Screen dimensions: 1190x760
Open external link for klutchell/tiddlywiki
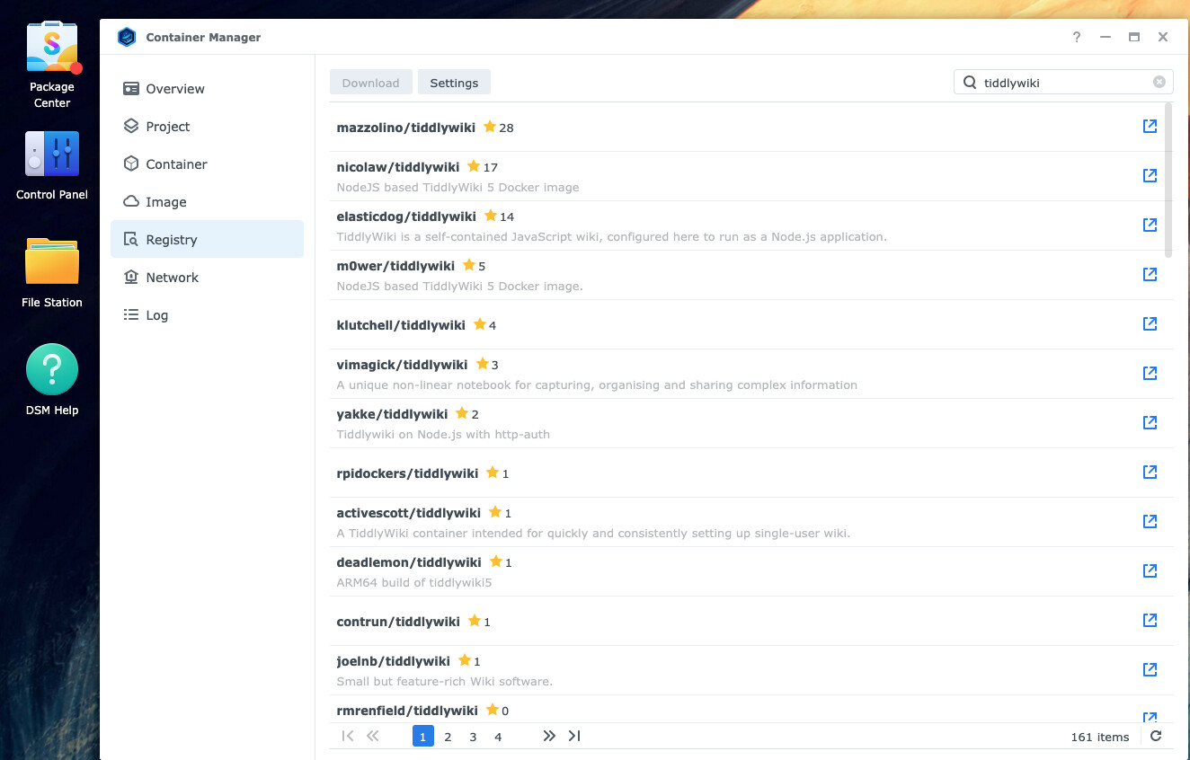click(1150, 324)
